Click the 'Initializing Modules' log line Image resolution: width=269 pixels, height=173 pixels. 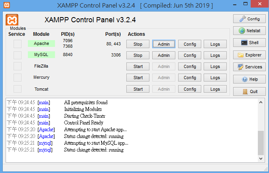pyautogui.click(x=83, y=109)
